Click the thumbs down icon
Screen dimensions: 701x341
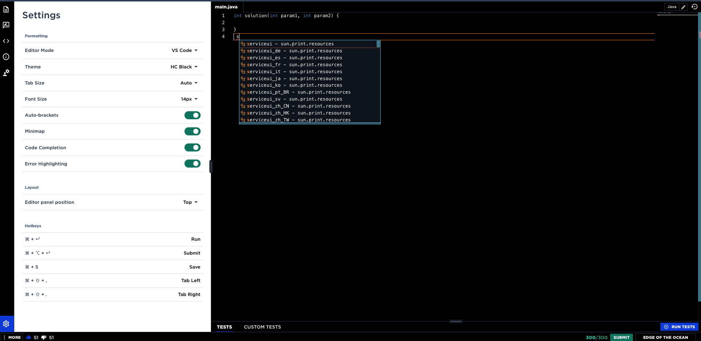(x=44, y=337)
